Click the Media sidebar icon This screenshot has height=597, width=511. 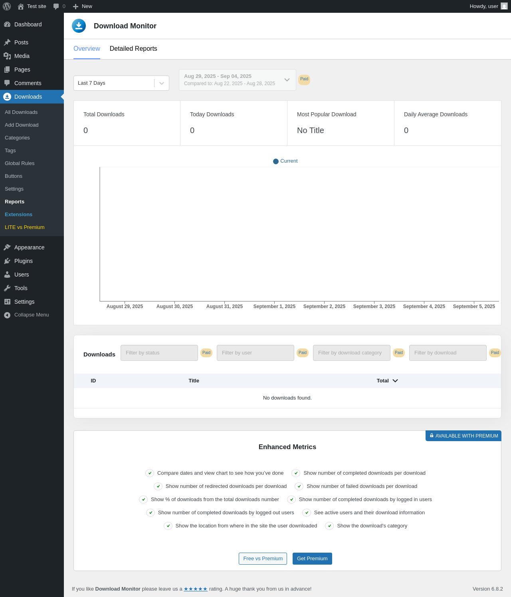[x=7, y=56]
